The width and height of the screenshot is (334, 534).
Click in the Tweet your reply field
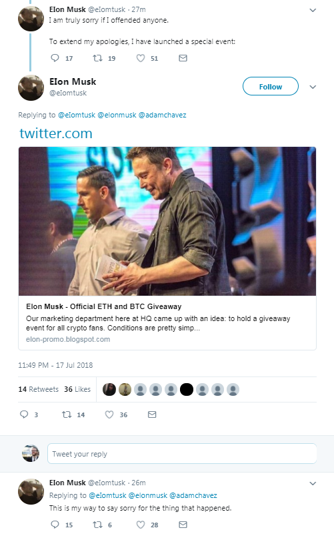point(182,454)
